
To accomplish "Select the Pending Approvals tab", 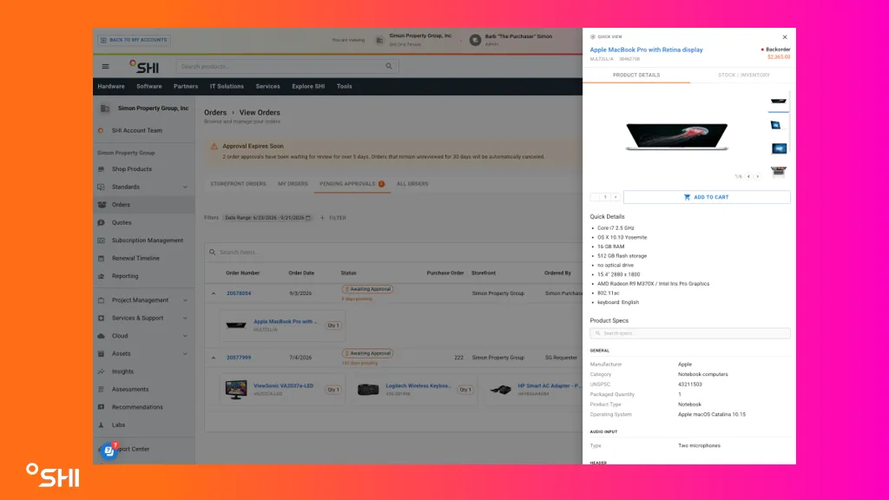I will point(352,184).
